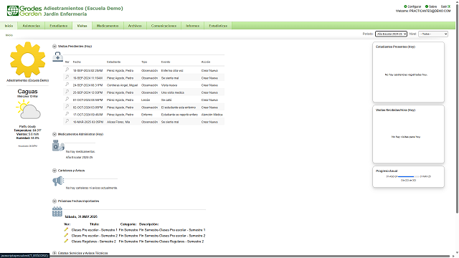This screenshot has height=258, width=459.
Task: Click 'Sábado, 31-MAY-2025' date heading
Action: click(81, 216)
